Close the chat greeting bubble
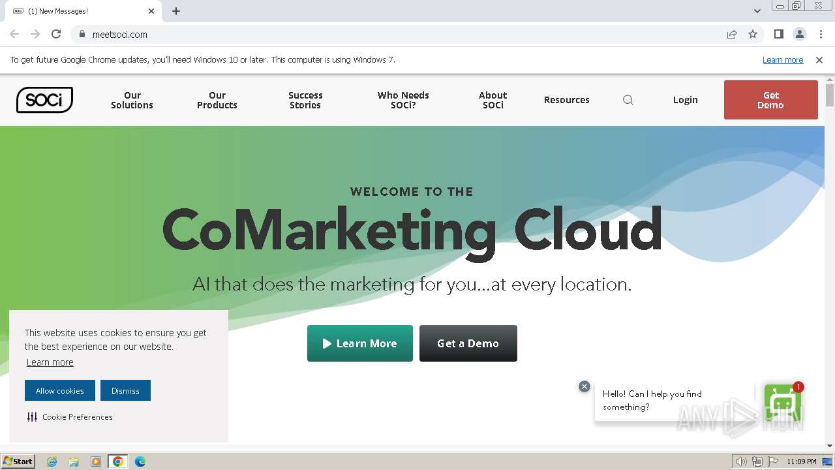Viewport: 835px width, 470px height. [584, 386]
